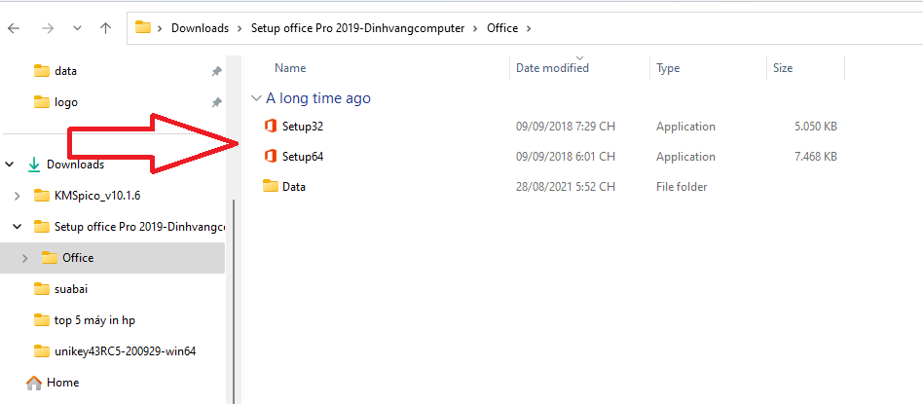The image size is (923, 404).
Task: Expand the Office subfolder in tree
Action: pyautogui.click(x=24, y=258)
